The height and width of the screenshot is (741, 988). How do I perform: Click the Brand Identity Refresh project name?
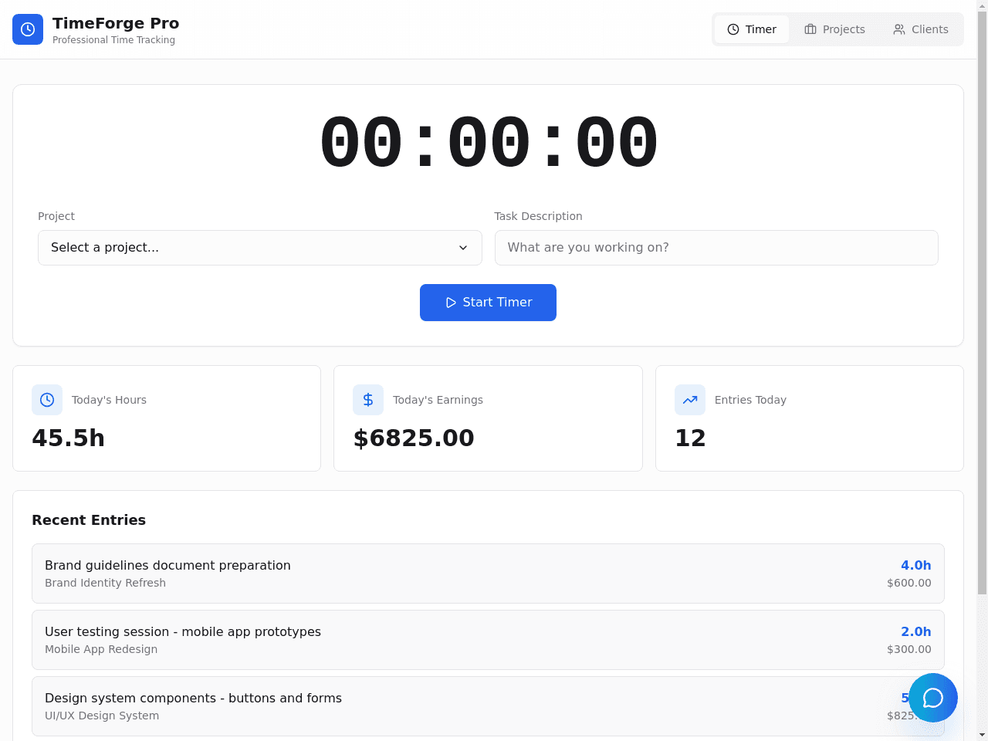click(105, 583)
